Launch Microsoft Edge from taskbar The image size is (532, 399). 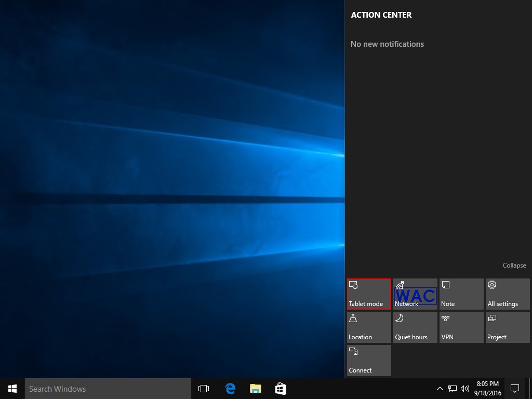coord(230,388)
